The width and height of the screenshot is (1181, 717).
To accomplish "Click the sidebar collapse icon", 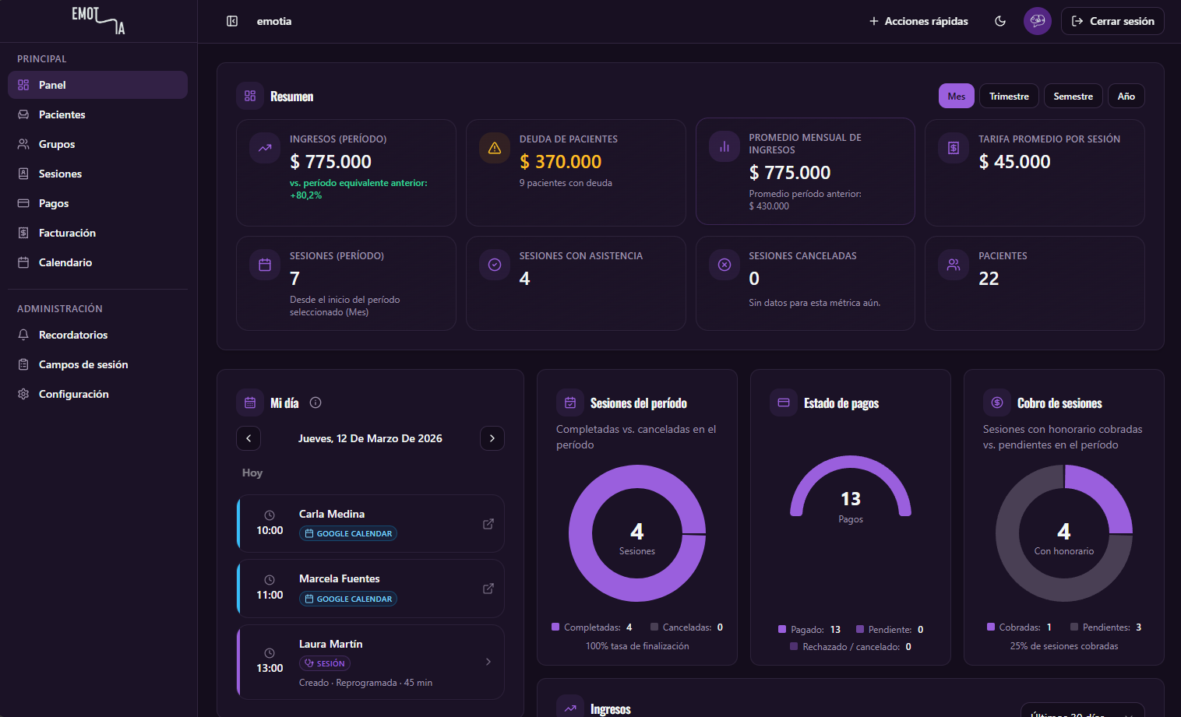I will pyautogui.click(x=232, y=21).
